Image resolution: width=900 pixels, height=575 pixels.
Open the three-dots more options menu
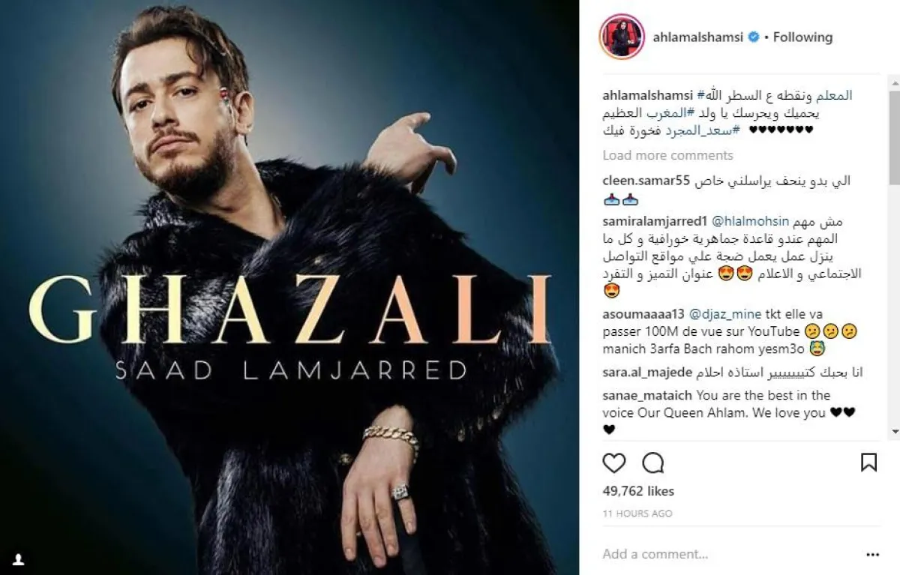pyautogui.click(x=872, y=555)
